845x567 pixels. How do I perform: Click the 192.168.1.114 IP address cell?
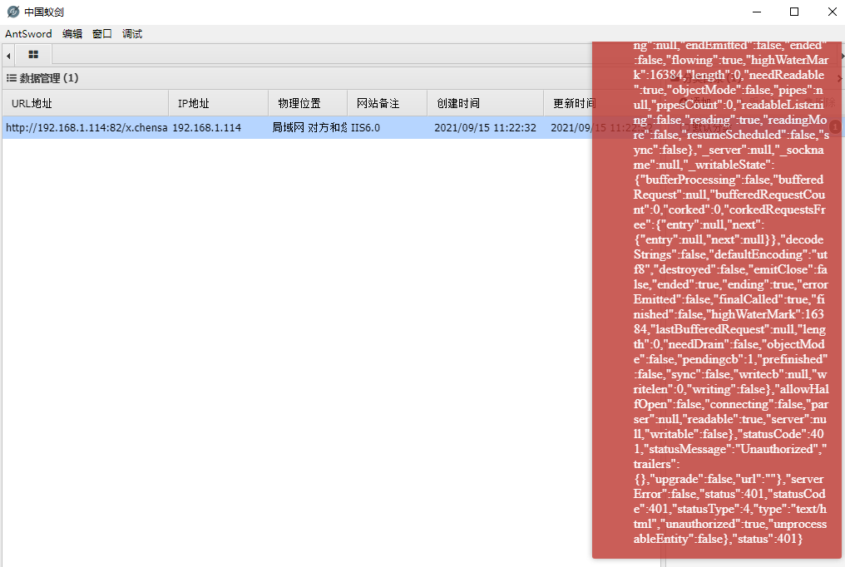tap(218, 127)
